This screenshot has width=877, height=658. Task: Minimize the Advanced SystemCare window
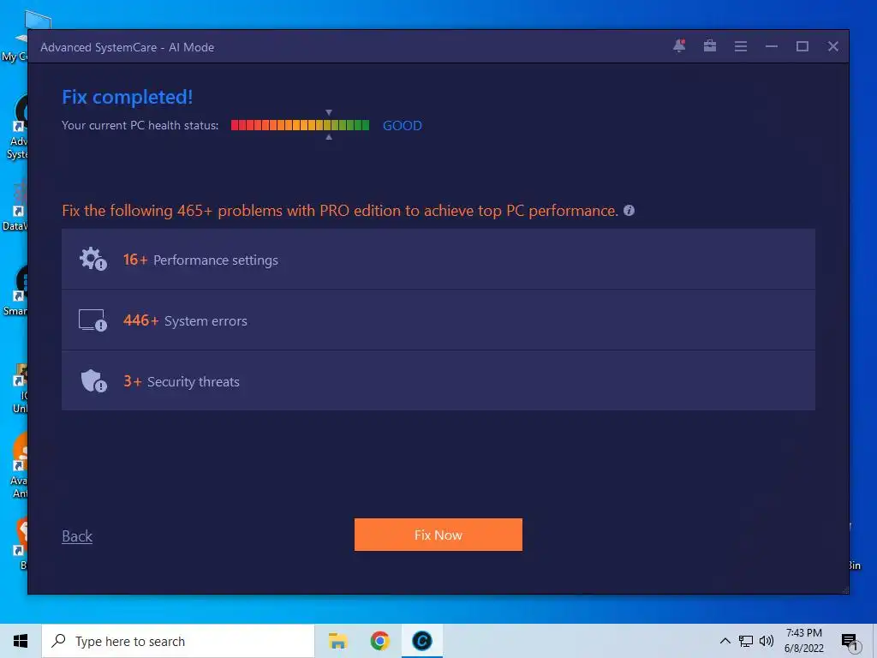772,46
